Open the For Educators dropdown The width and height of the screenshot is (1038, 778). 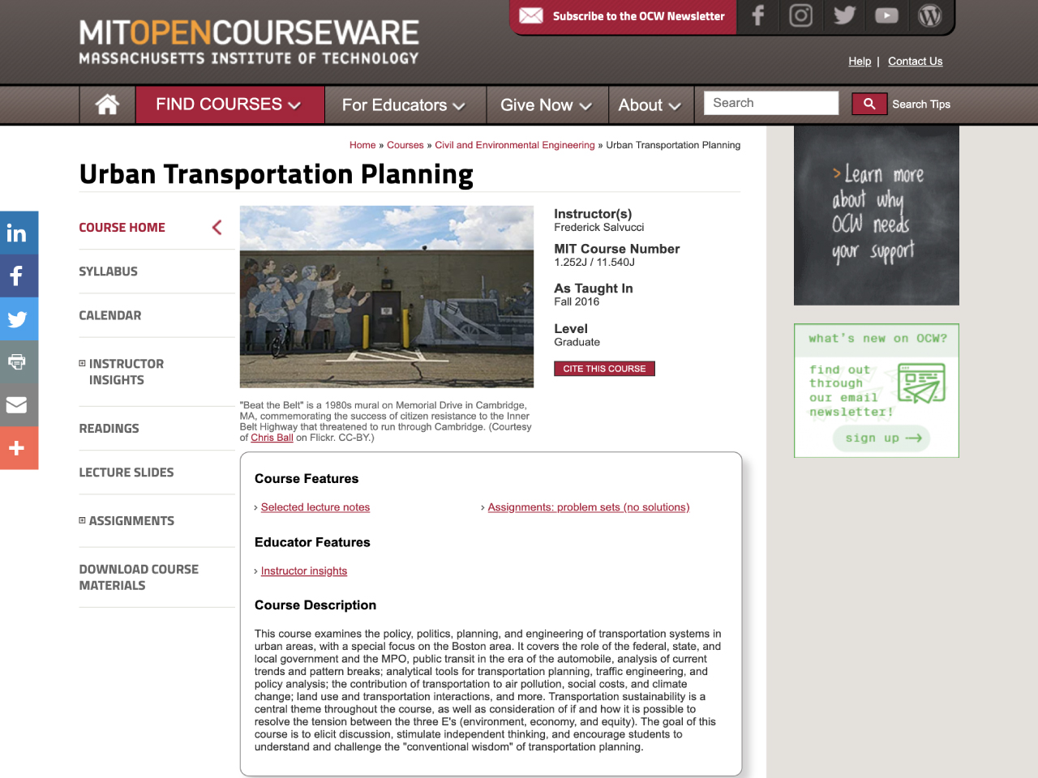(x=404, y=105)
